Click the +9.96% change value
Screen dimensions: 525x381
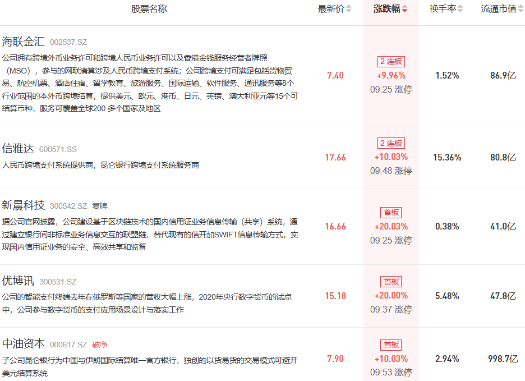(391, 76)
